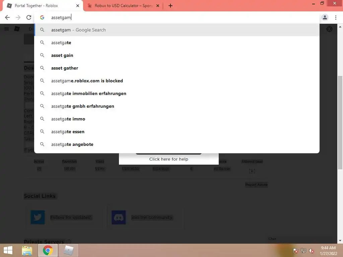Click the page vertical scrollbar thumb

[340, 122]
